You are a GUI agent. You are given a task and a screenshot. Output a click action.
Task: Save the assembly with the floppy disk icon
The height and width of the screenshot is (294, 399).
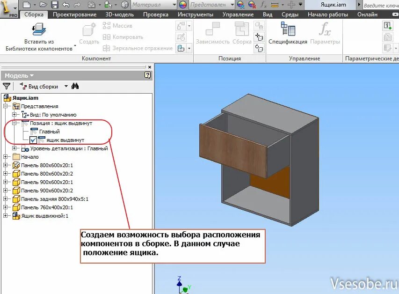(x=55, y=5)
